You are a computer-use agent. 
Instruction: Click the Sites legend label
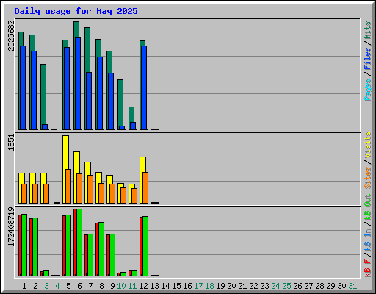(x=368, y=178)
